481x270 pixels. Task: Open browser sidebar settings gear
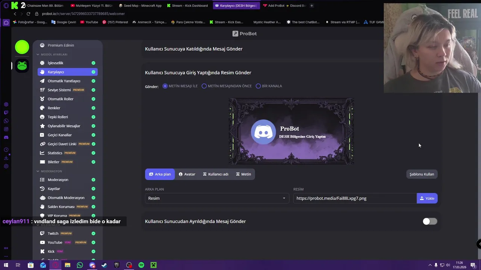point(6,166)
